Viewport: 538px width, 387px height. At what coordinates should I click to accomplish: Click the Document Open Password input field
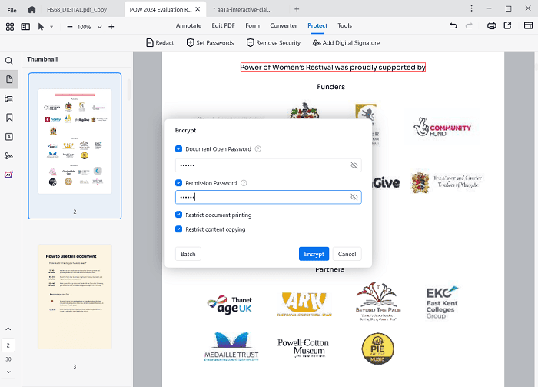(x=261, y=165)
